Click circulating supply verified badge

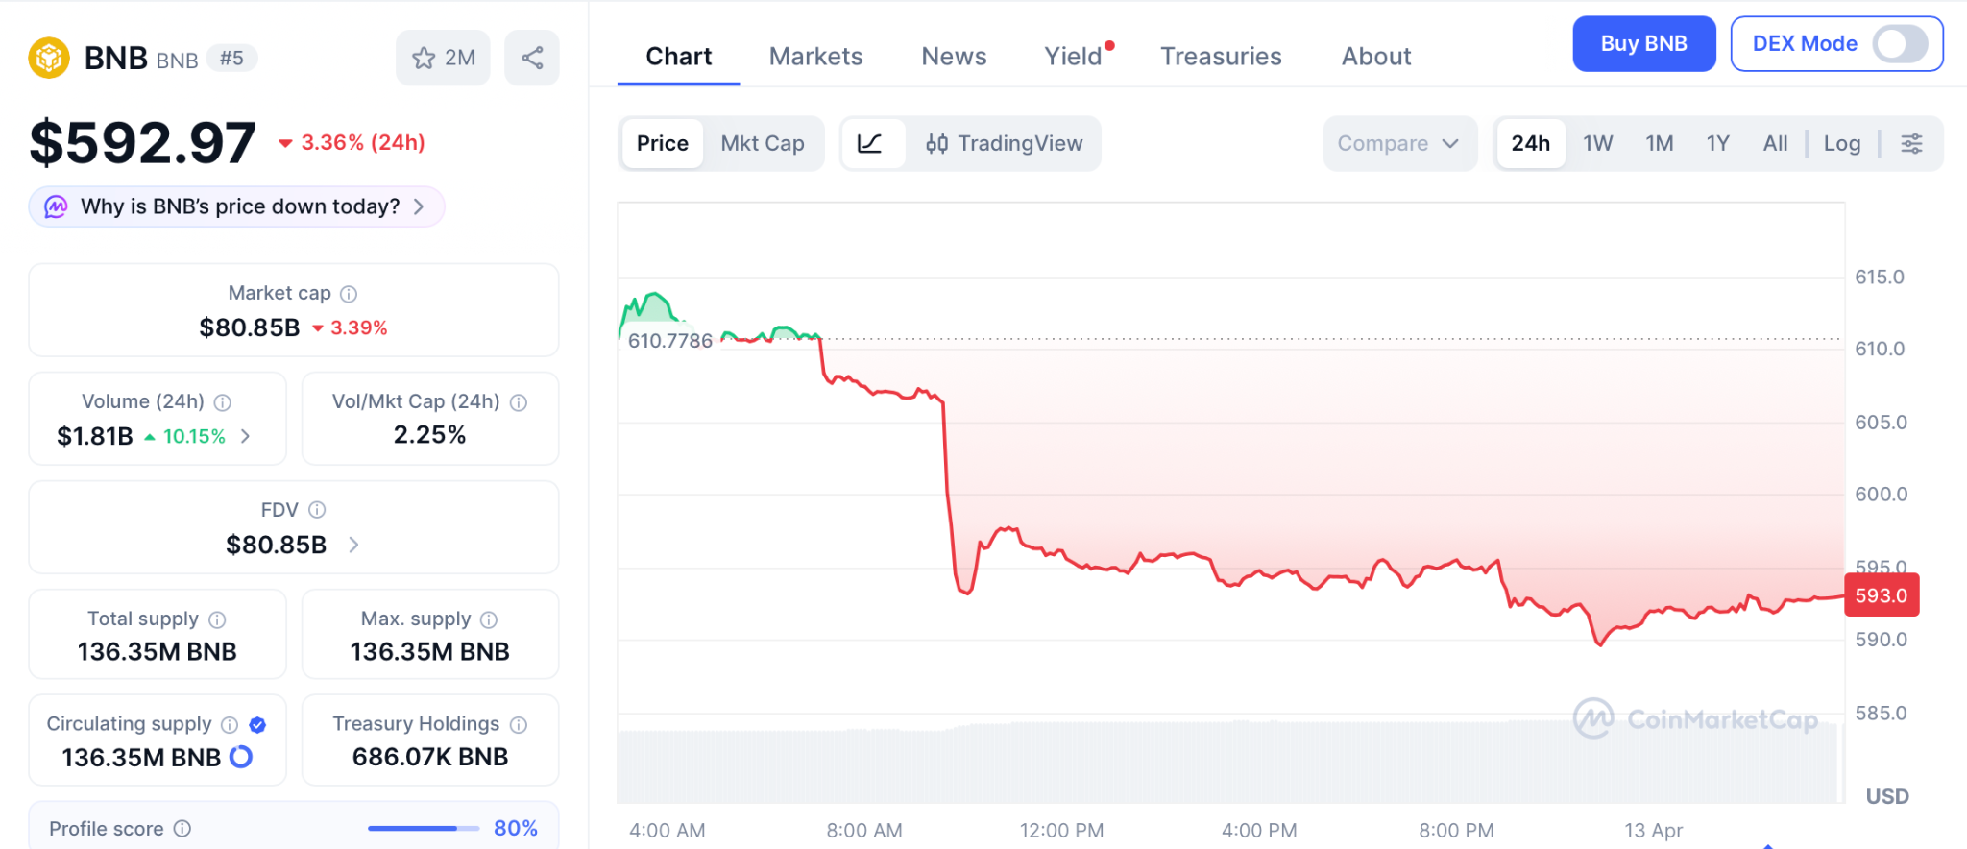click(257, 725)
